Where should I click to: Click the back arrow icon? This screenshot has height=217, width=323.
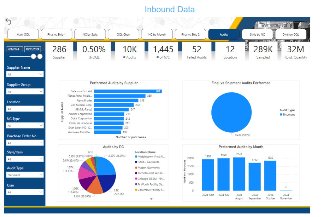click(8, 21)
